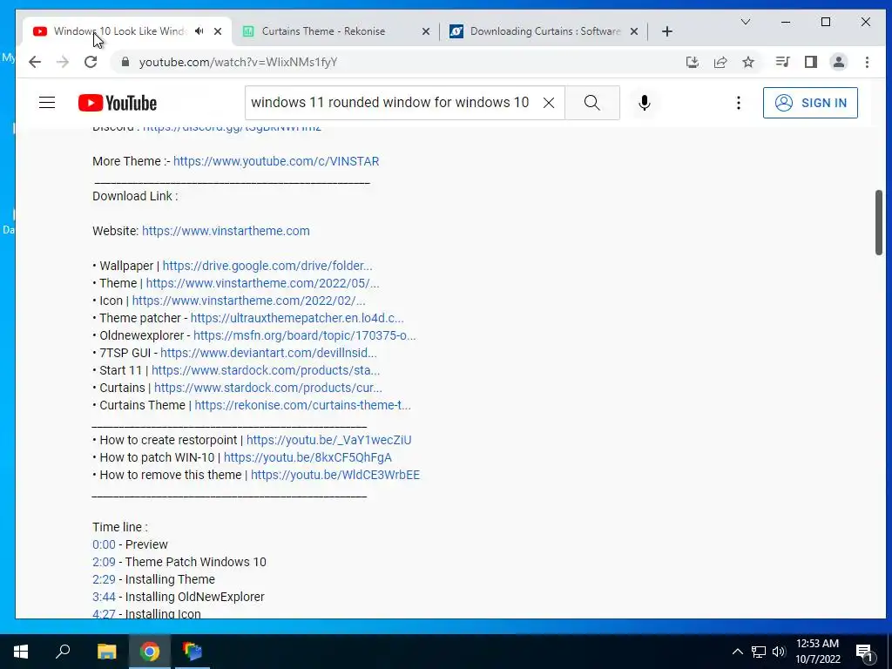Screen dimensions: 892x669
Task: Close the Curtains Theme - Rekonise tab
Action: [x=425, y=31]
